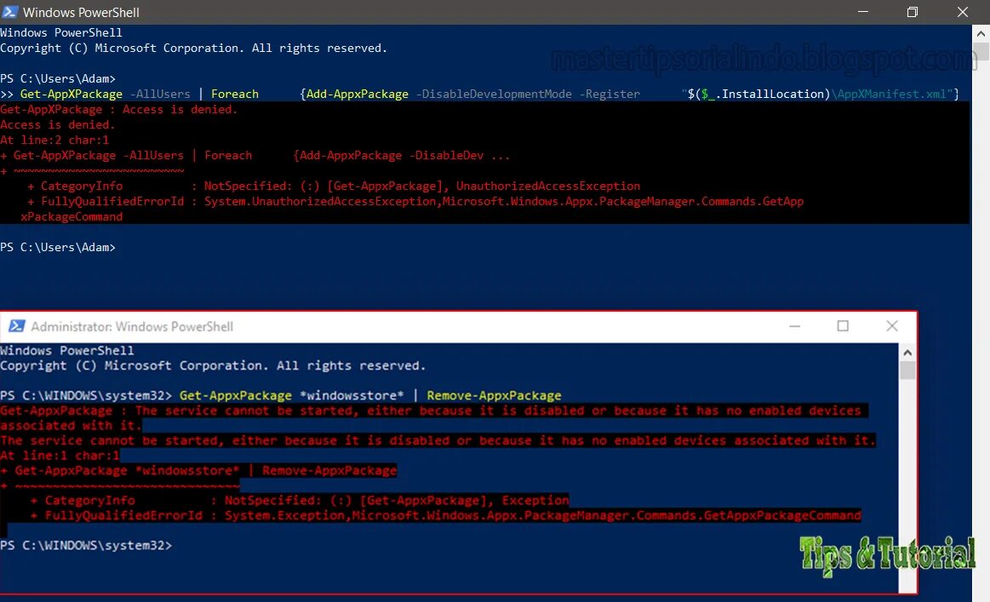This screenshot has height=602, width=990.
Task: Click 'xPackageCommand' wrapped line in top window
Action: 72,216
